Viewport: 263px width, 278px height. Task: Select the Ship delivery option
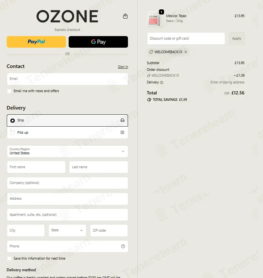(67, 120)
